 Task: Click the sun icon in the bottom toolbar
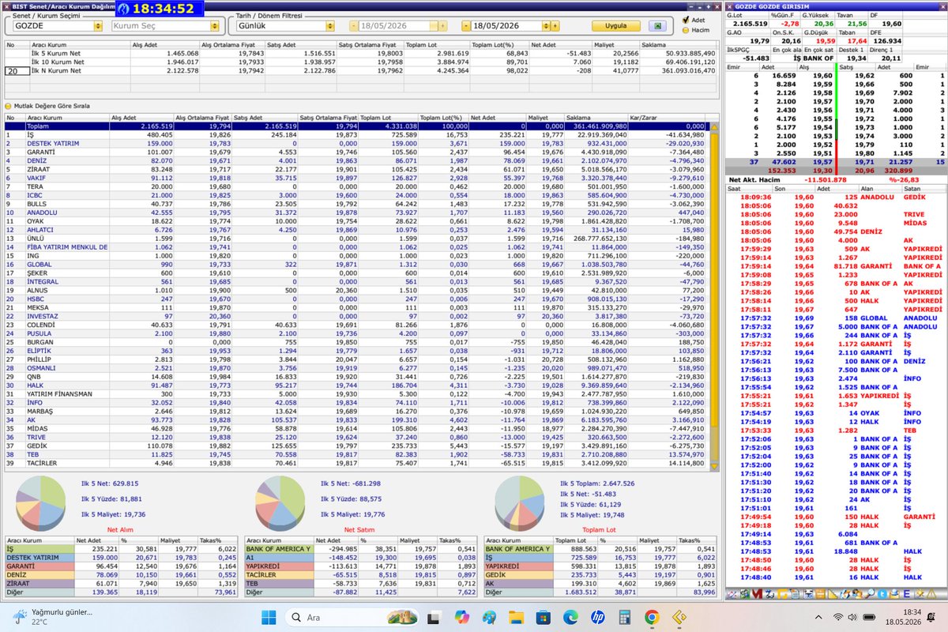point(920,594)
